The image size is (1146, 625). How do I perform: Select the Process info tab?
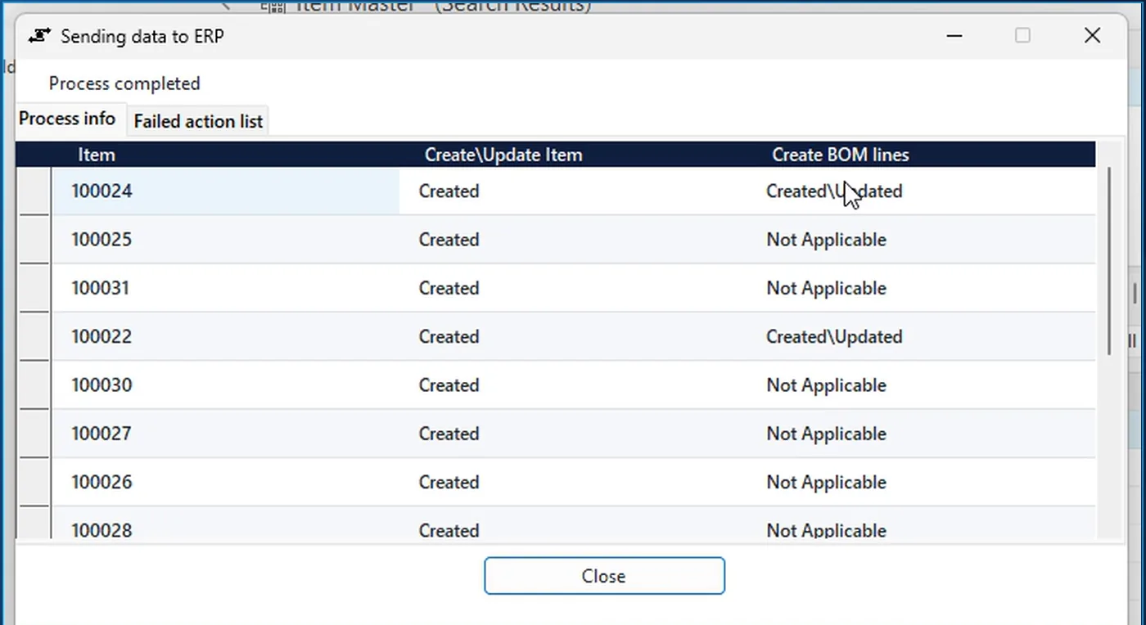pos(67,119)
